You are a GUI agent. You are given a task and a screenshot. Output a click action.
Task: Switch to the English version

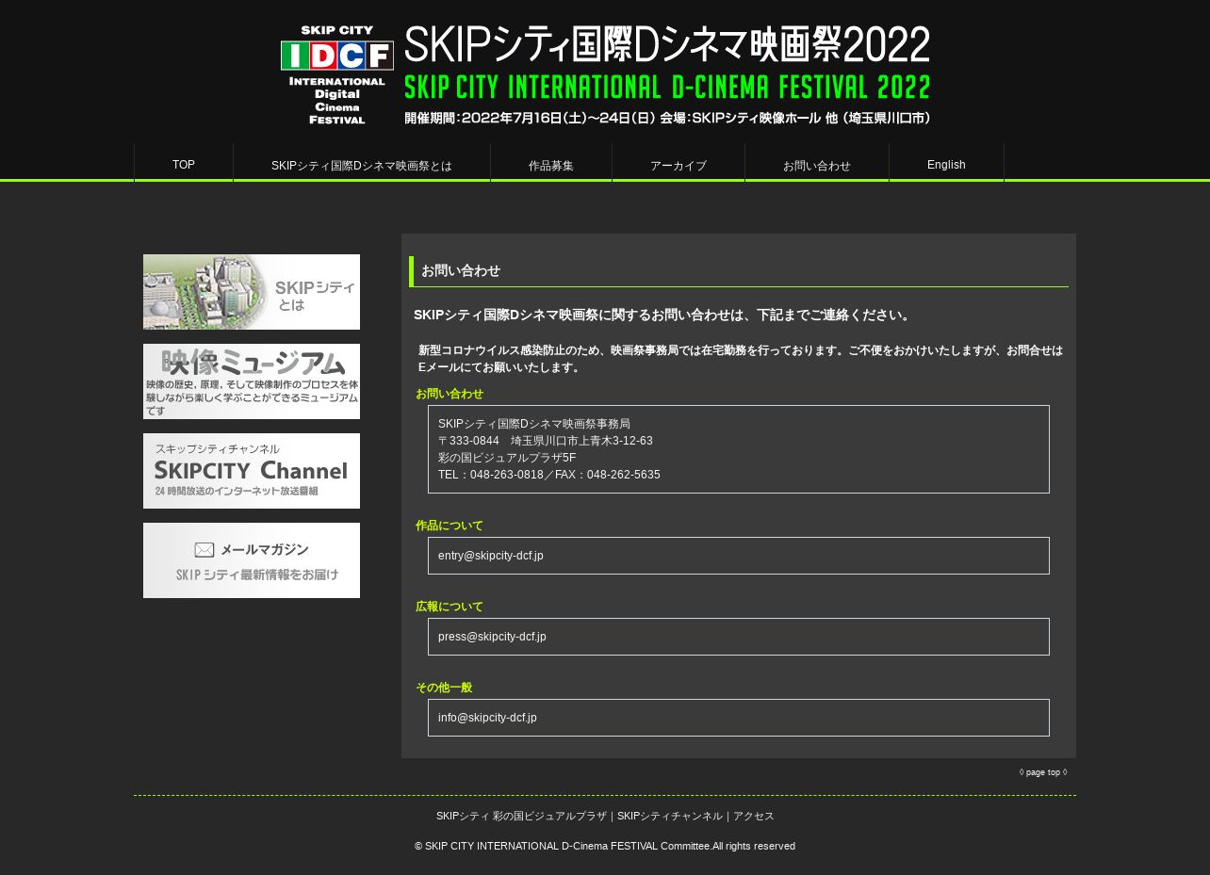click(x=946, y=165)
